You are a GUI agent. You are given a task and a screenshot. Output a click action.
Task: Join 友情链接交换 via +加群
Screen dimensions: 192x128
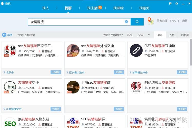click(56, 109)
